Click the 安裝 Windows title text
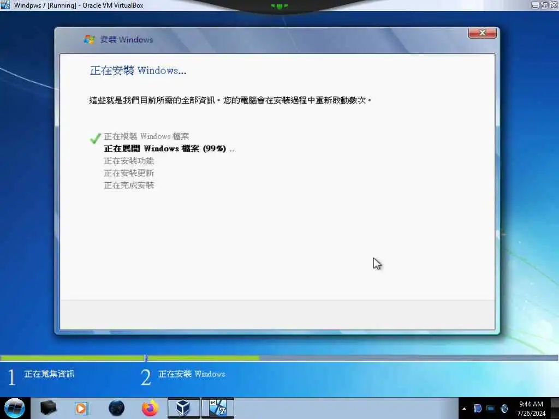 (x=126, y=39)
